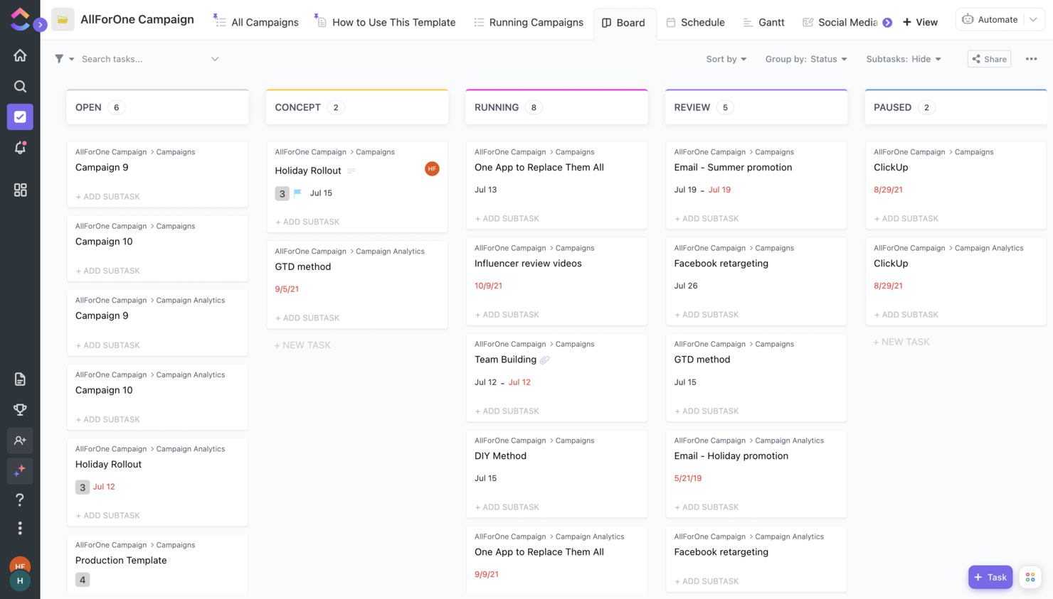Click the + Task button

(990, 577)
